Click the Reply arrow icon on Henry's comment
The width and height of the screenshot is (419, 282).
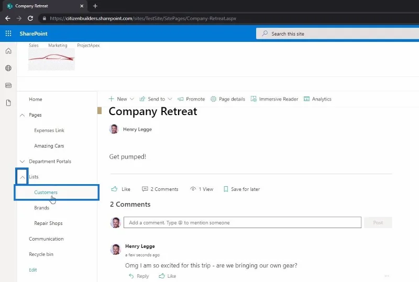point(131,276)
